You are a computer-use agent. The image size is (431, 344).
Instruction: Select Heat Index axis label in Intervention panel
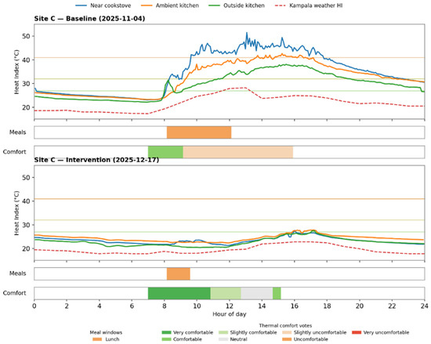16,213
